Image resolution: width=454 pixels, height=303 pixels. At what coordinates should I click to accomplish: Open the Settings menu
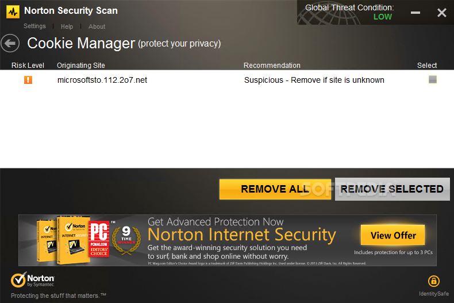coord(34,26)
